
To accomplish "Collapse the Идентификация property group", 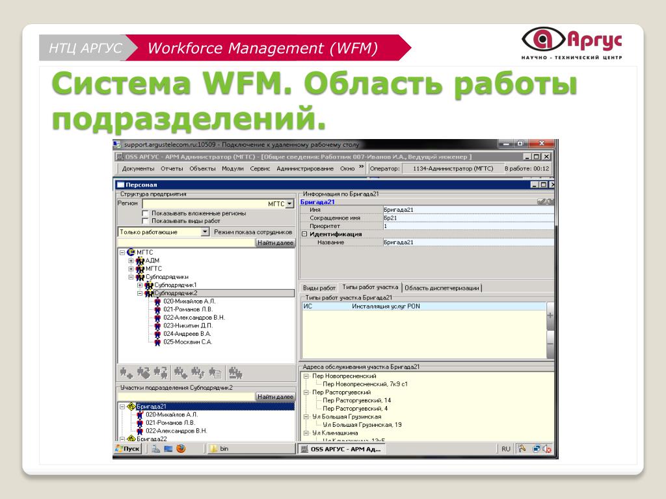I will pyautogui.click(x=304, y=234).
